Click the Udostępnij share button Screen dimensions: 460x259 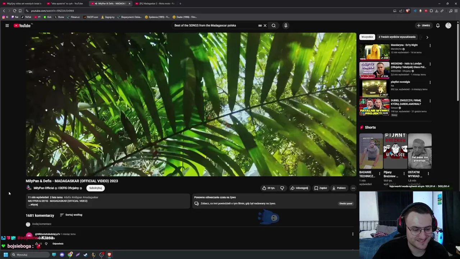(x=299, y=188)
